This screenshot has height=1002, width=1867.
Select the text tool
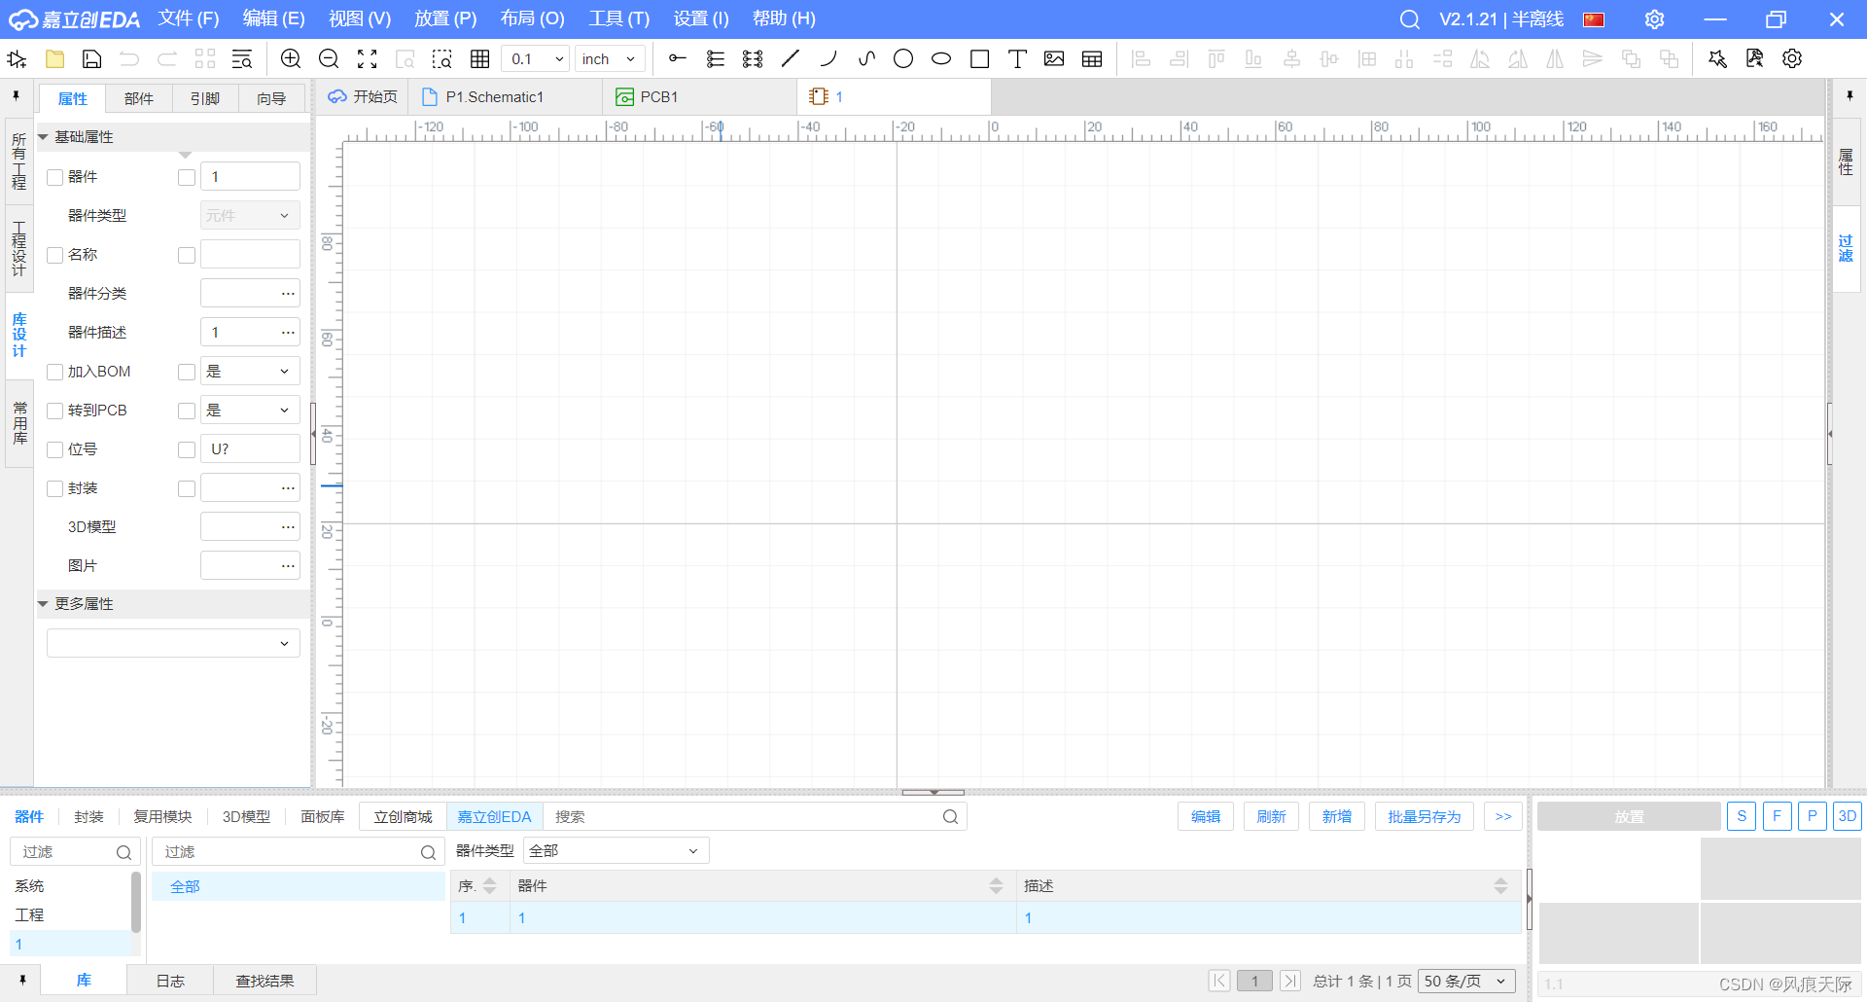point(1017,59)
